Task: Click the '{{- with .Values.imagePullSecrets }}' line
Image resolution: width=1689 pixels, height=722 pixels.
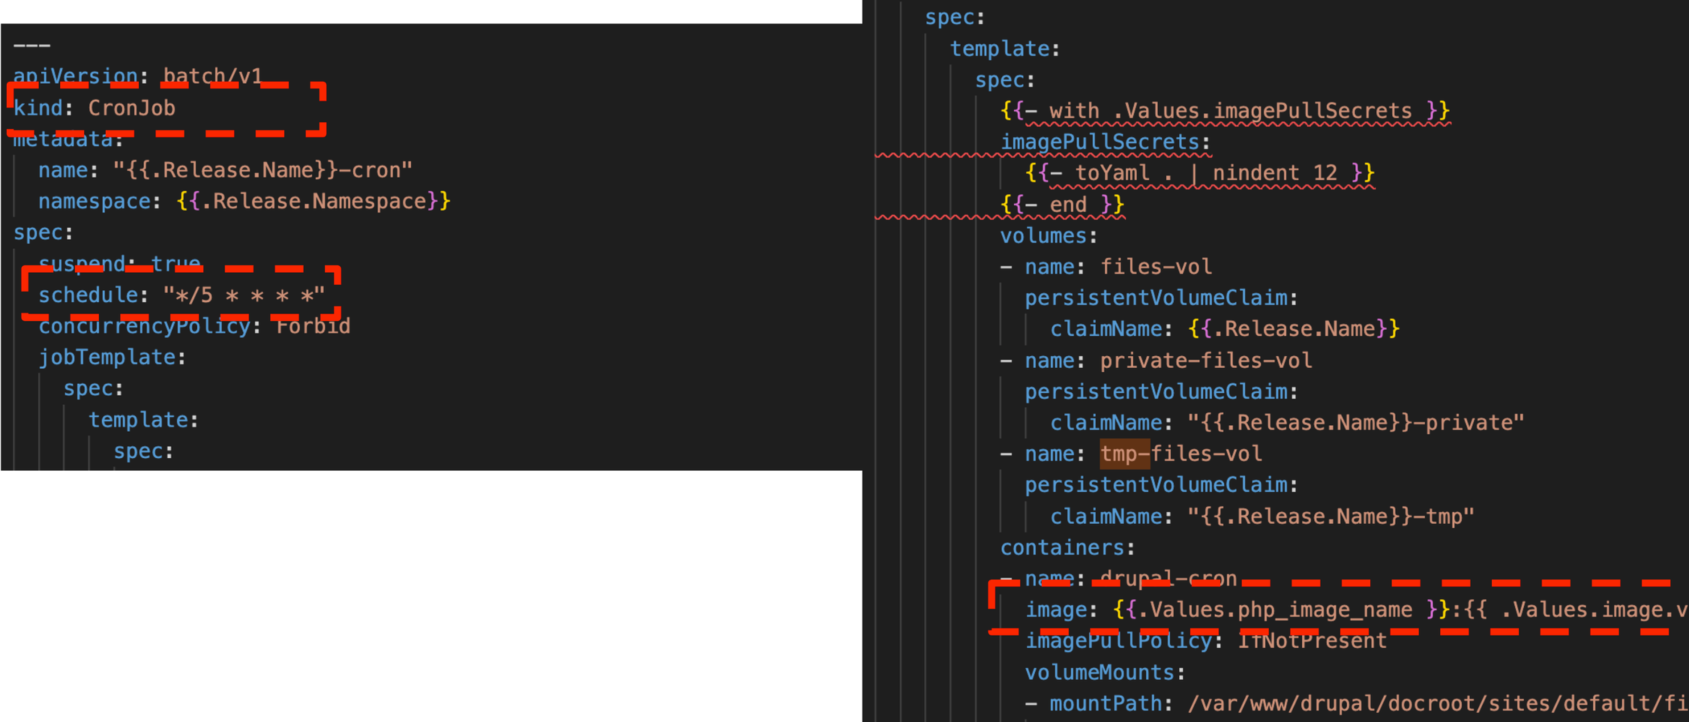Action: (1225, 111)
